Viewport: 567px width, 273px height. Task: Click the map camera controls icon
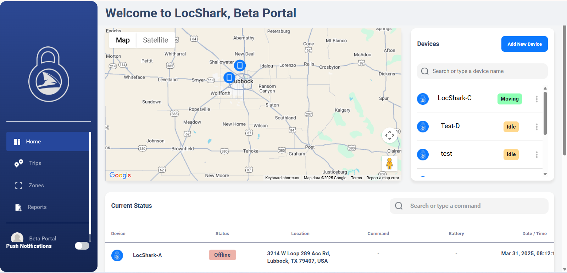click(389, 135)
